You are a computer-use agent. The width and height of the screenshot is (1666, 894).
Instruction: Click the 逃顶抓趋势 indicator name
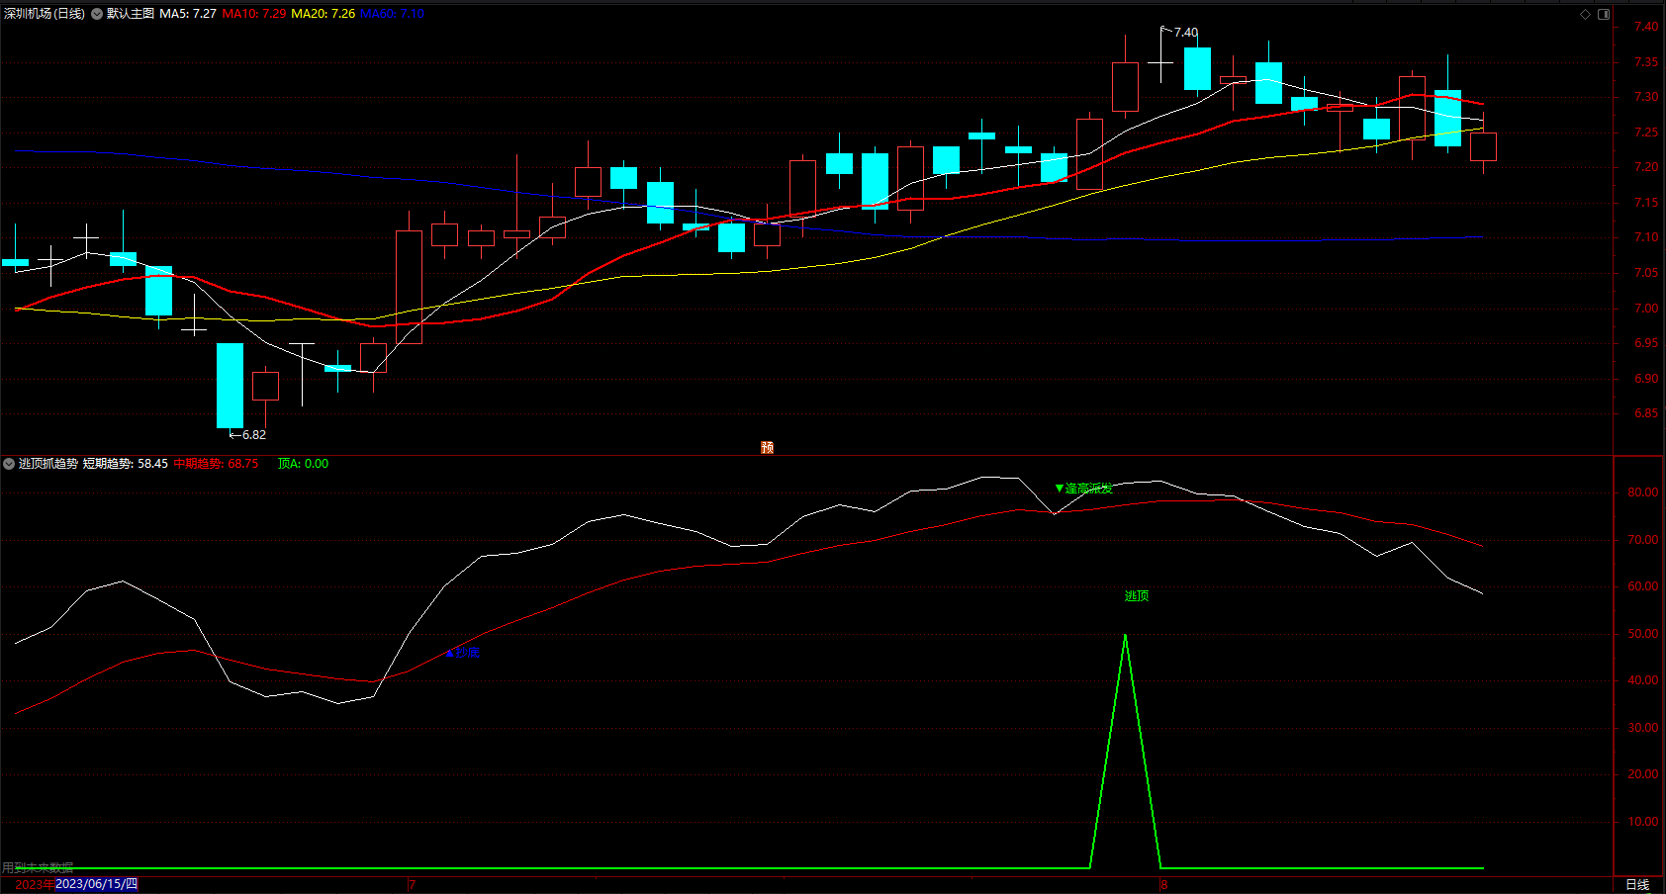[x=47, y=464]
